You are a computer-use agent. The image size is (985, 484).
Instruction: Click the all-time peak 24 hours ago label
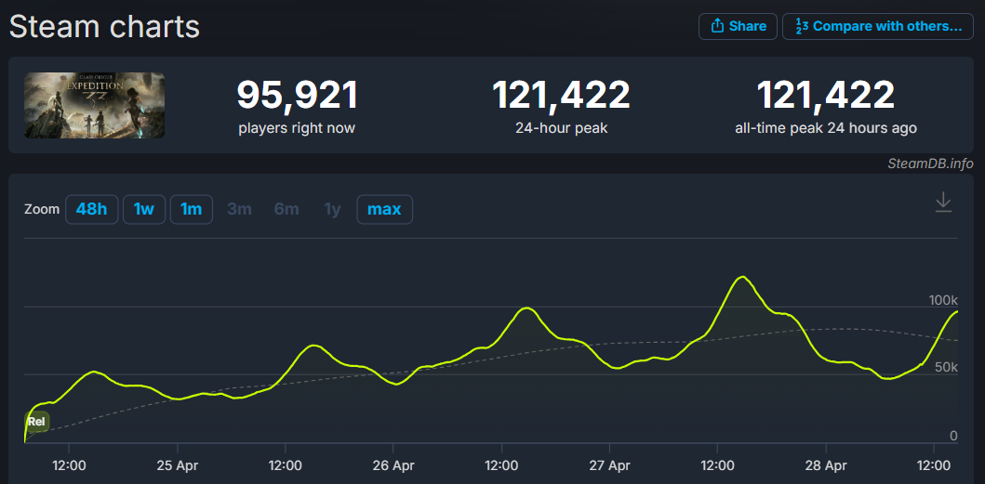[x=825, y=129]
